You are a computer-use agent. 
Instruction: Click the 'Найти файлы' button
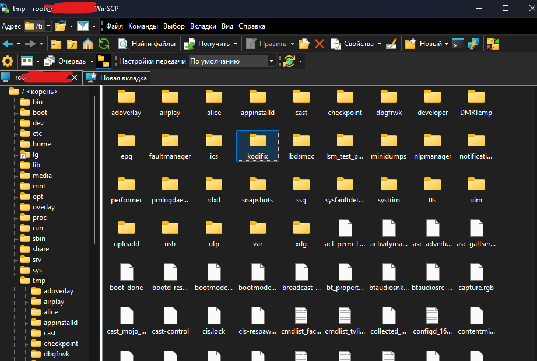tap(148, 44)
